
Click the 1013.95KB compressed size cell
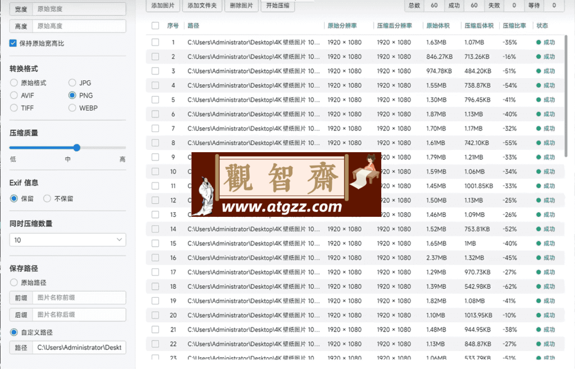(x=478, y=315)
